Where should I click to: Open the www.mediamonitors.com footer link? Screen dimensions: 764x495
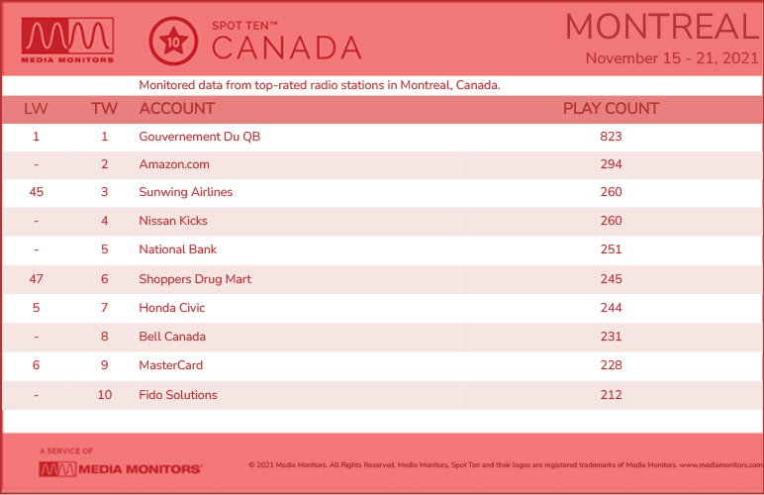(x=720, y=464)
